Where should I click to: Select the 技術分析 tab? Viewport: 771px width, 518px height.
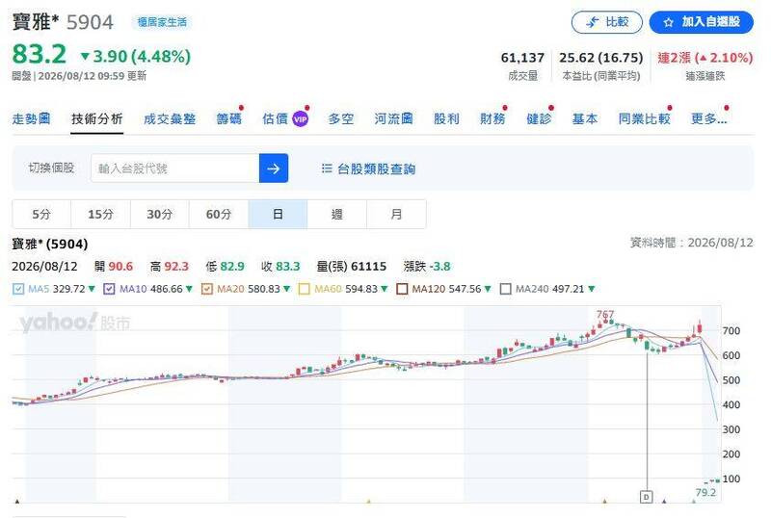pos(97,119)
